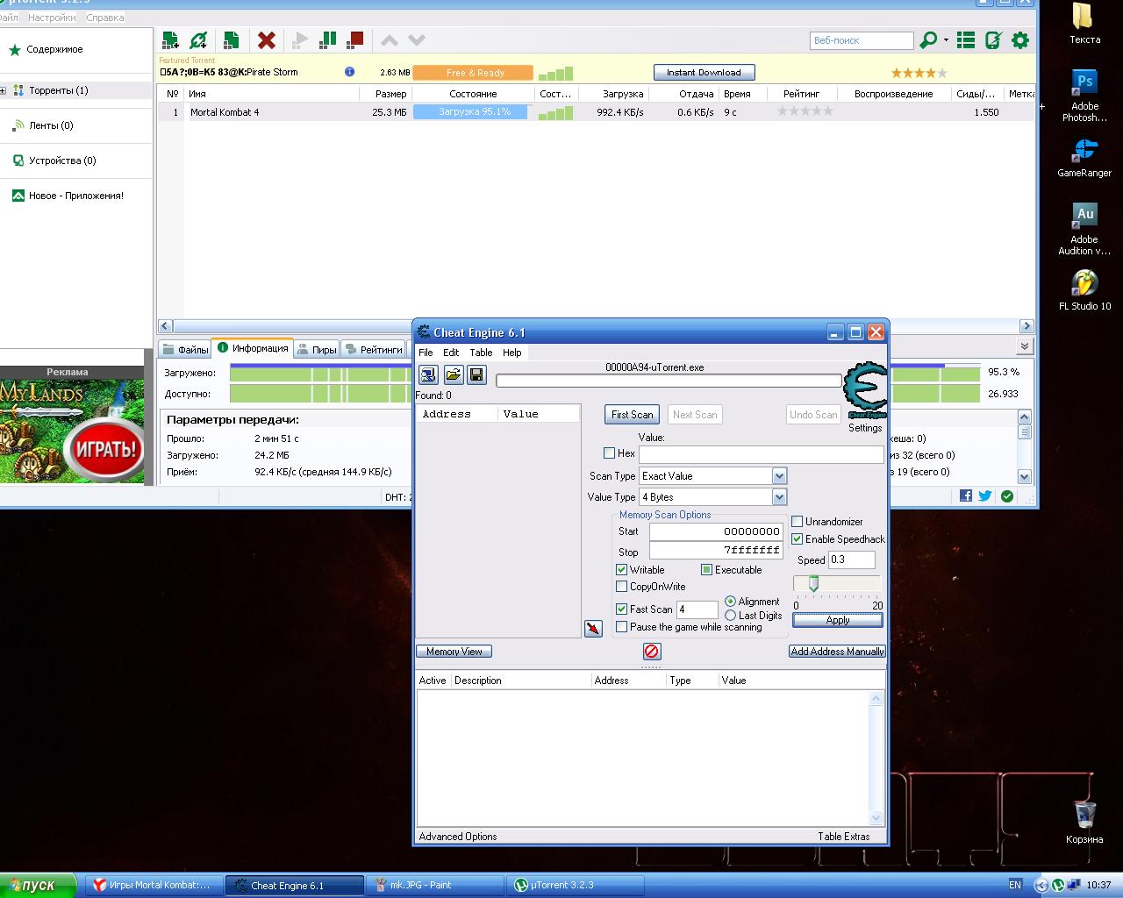The width and height of the screenshot is (1123, 898).
Task: Open the Cheat Engine File menu
Action: point(426,353)
